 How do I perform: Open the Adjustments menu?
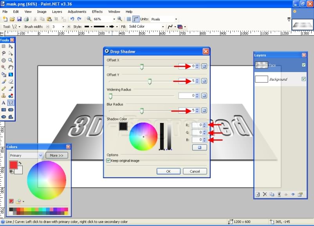77,12
